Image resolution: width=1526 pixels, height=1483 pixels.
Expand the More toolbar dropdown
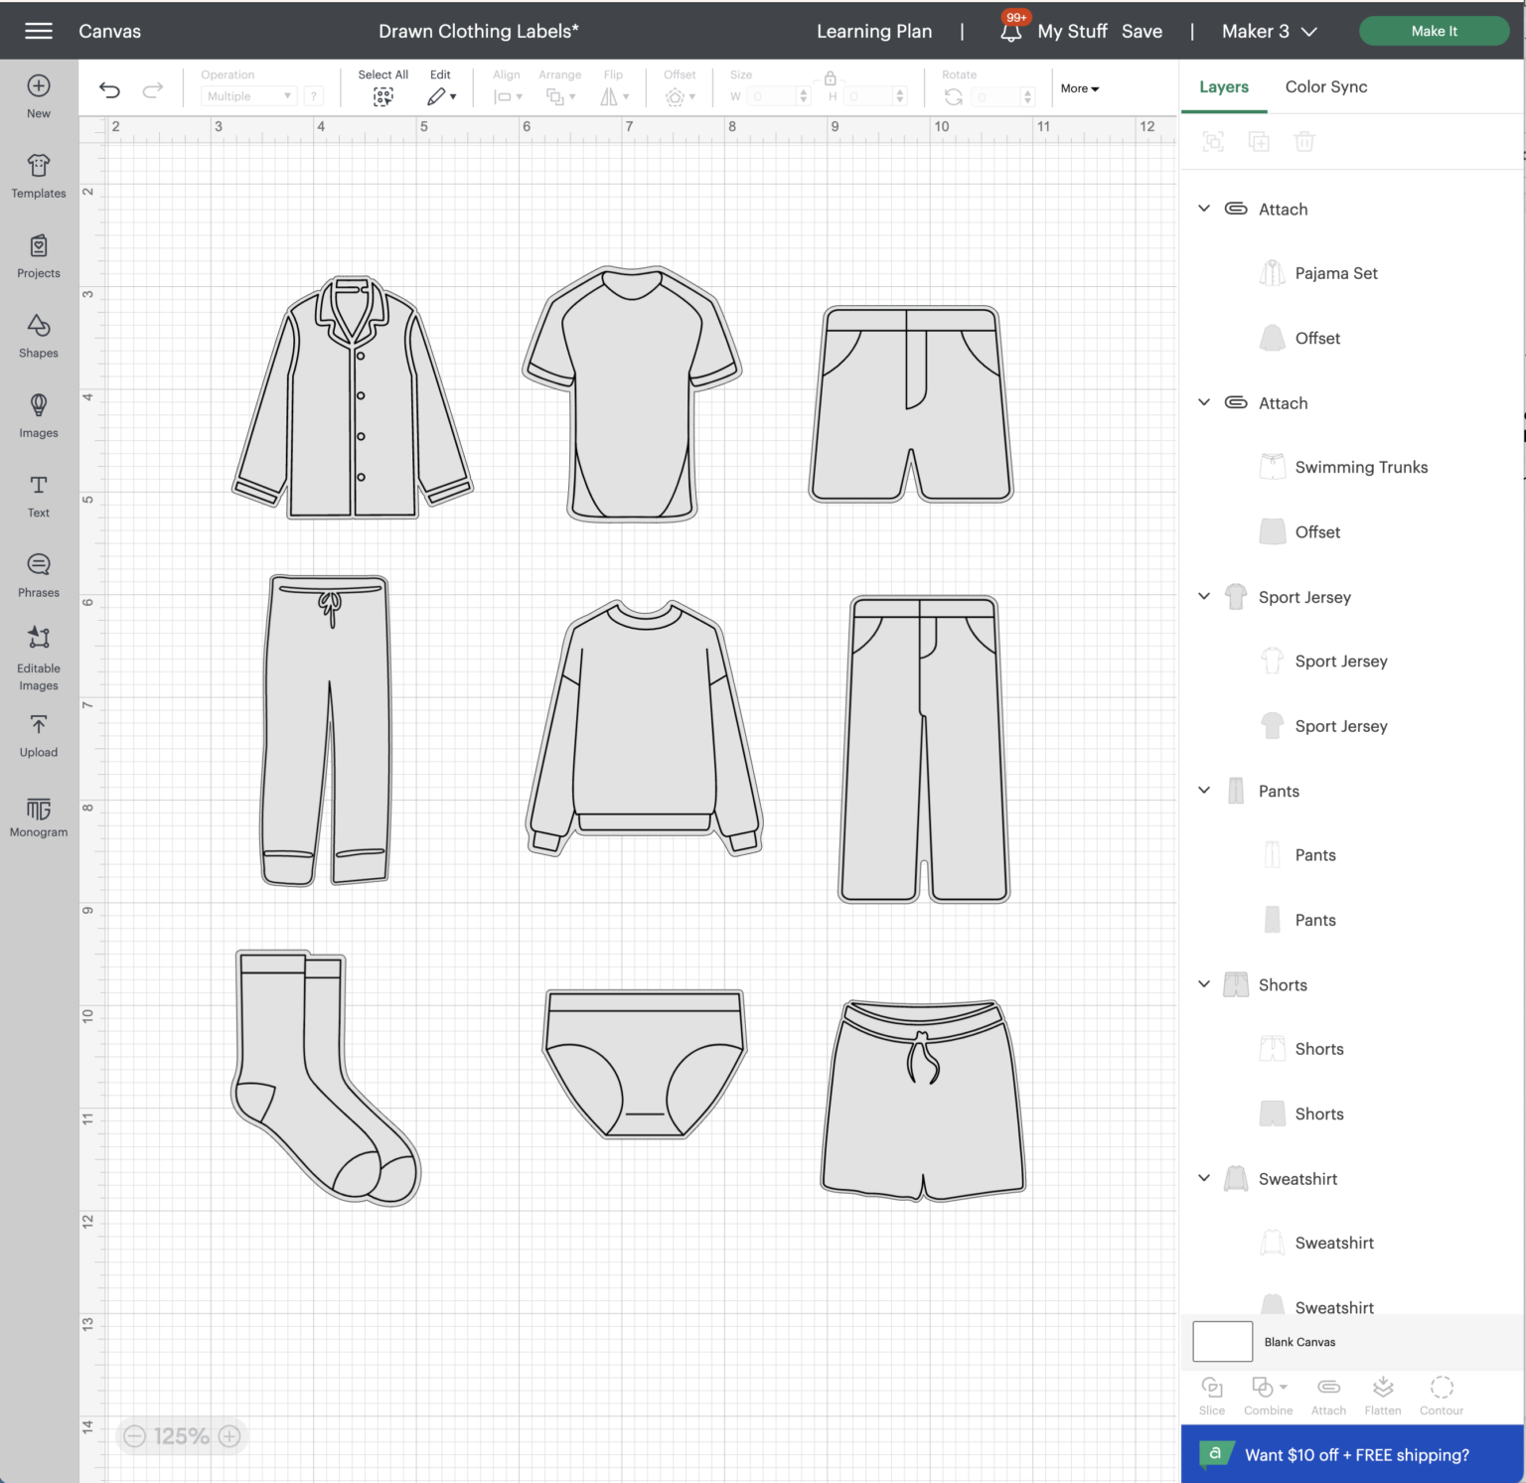pyautogui.click(x=1080, y=88)
